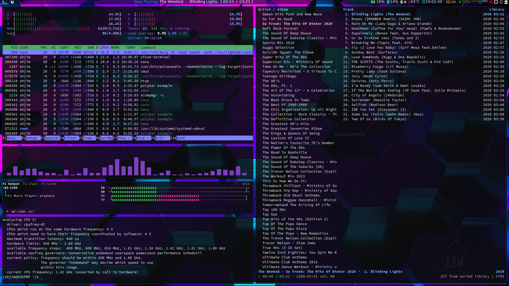Sort htop by the PID column header

[x=14, y=48]
